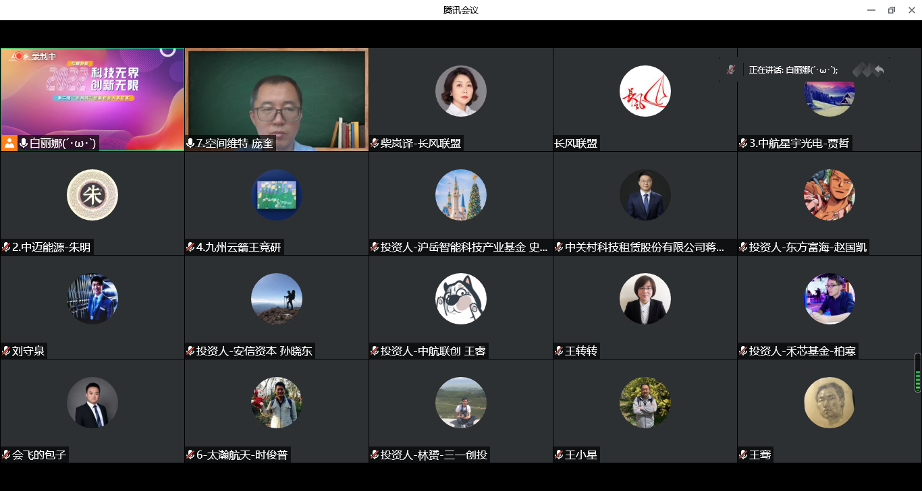The image size is (922, 491).
Task: Select 王小星's profile picture tile
Action: [645, 403]
